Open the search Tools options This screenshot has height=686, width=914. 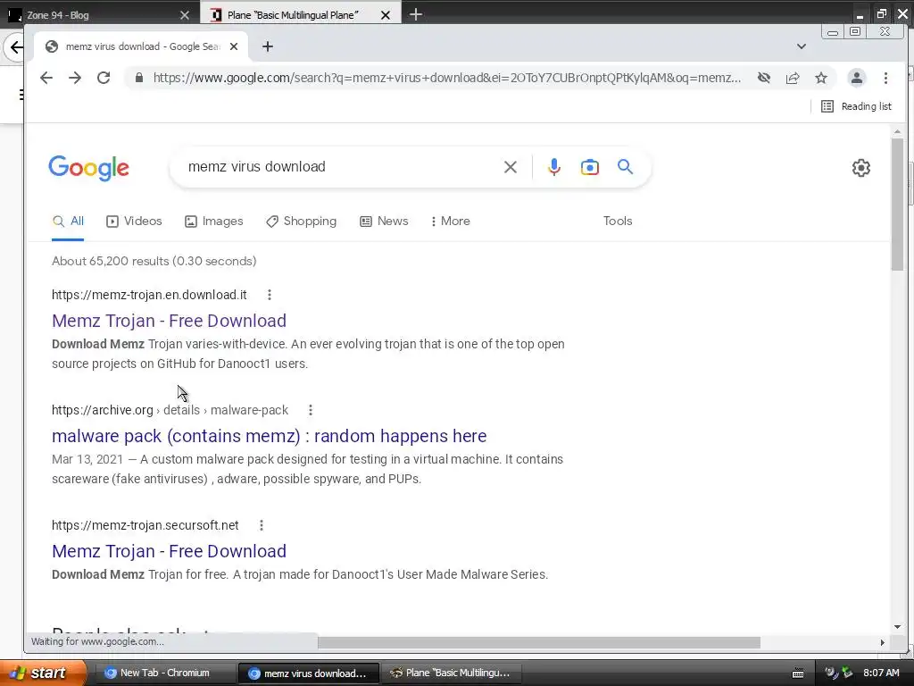point(618,222)
